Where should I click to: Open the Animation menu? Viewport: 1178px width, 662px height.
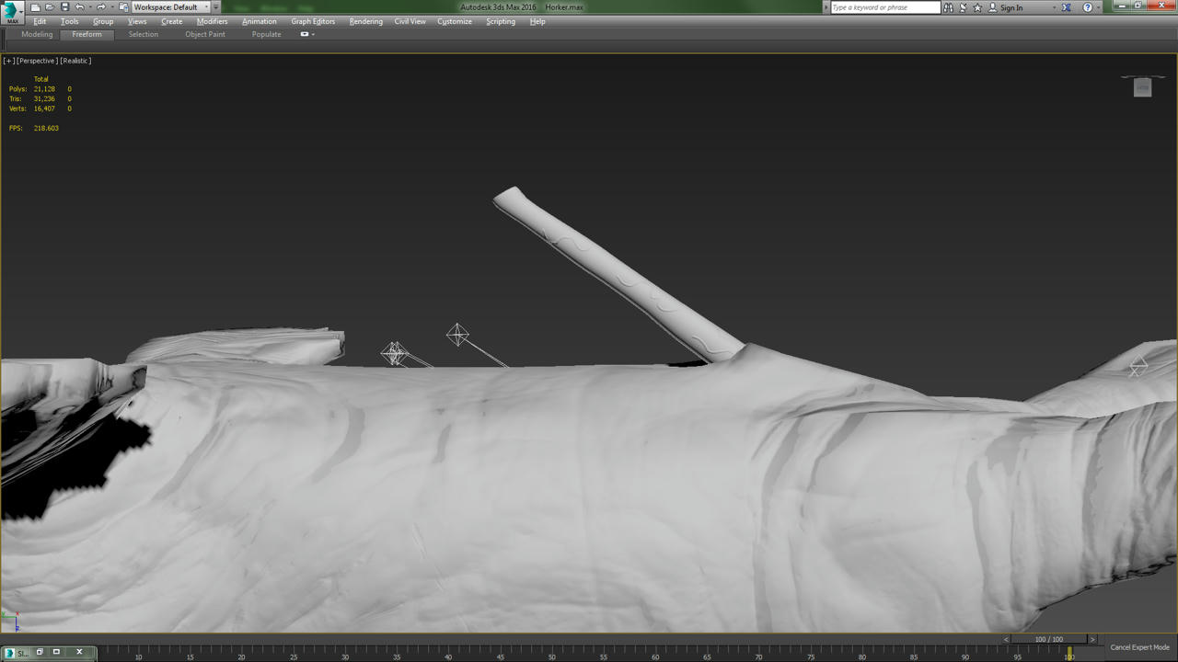coord(260,21)
